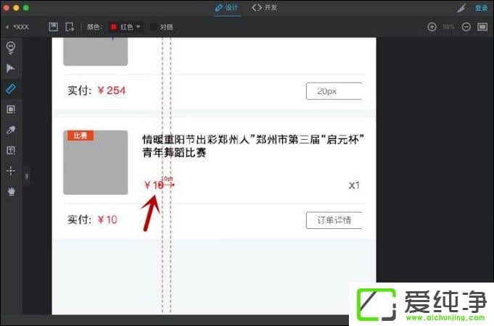Open the tips lightbulb tool in sidebar

pos(10,48)
